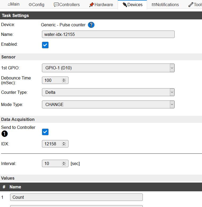This screenshot has width=202, height=207.
Task: Click the [sec] unit label
Action: click(x=75, y=164)
